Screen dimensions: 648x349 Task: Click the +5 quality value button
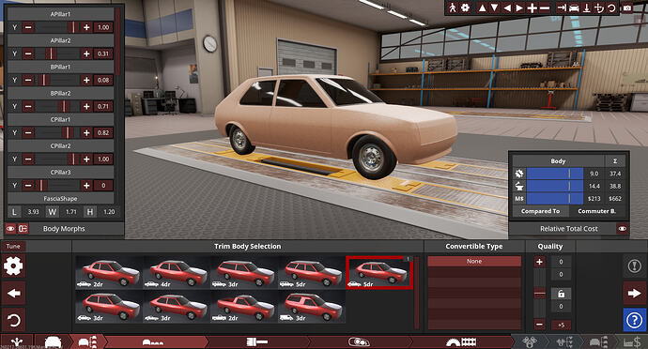pos(561,325)
